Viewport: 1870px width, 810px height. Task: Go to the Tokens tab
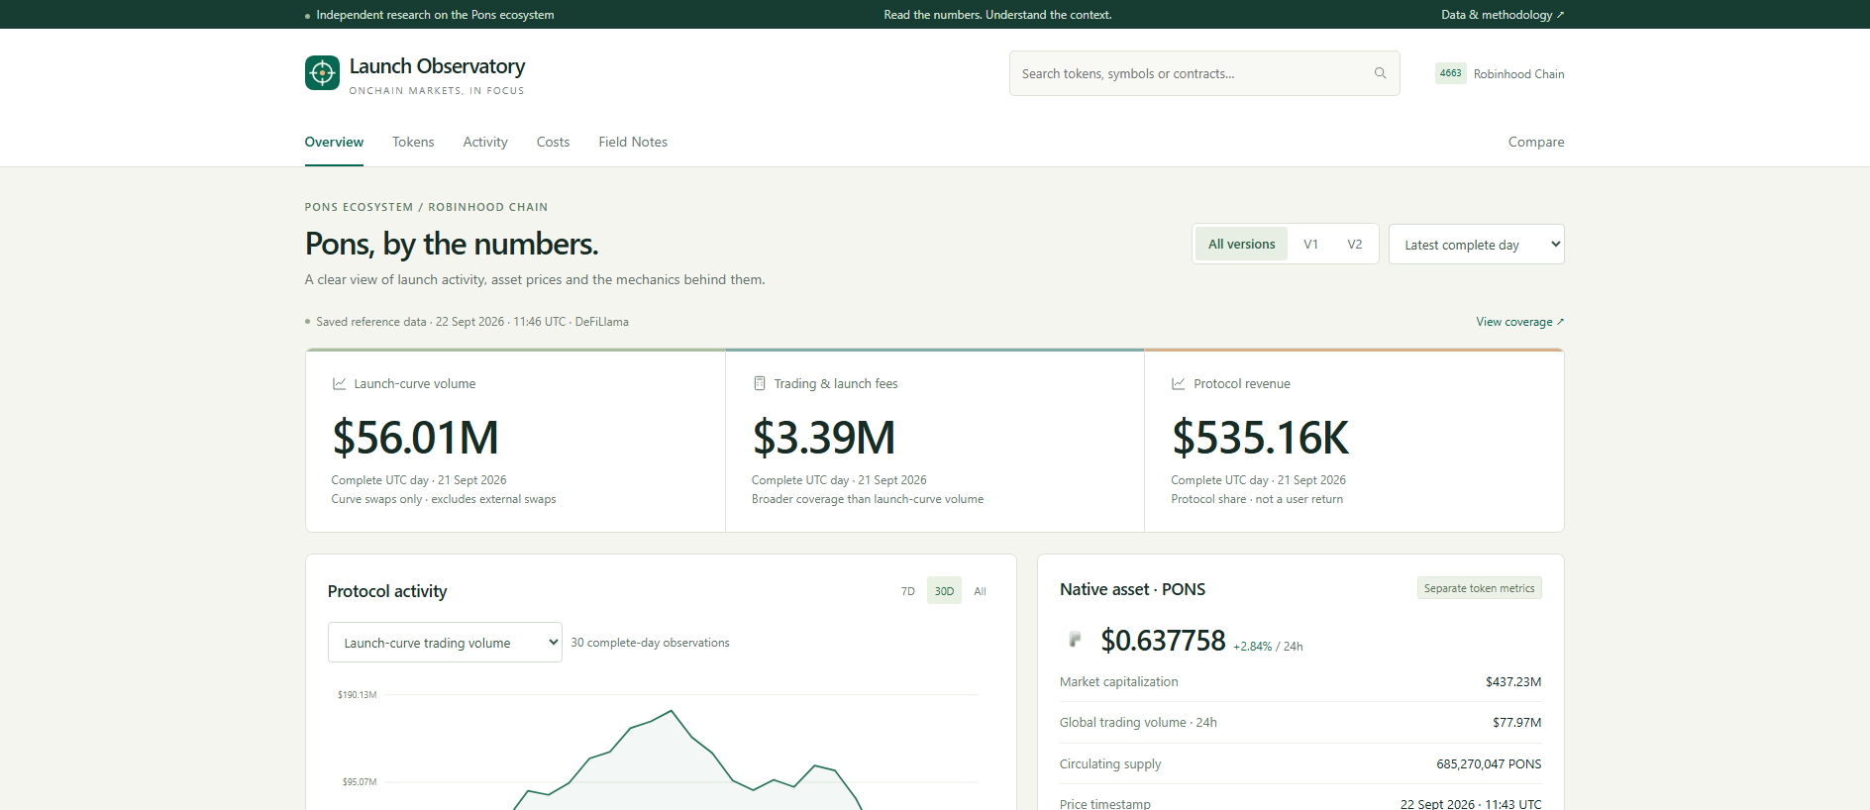click(x=413, y=143)
